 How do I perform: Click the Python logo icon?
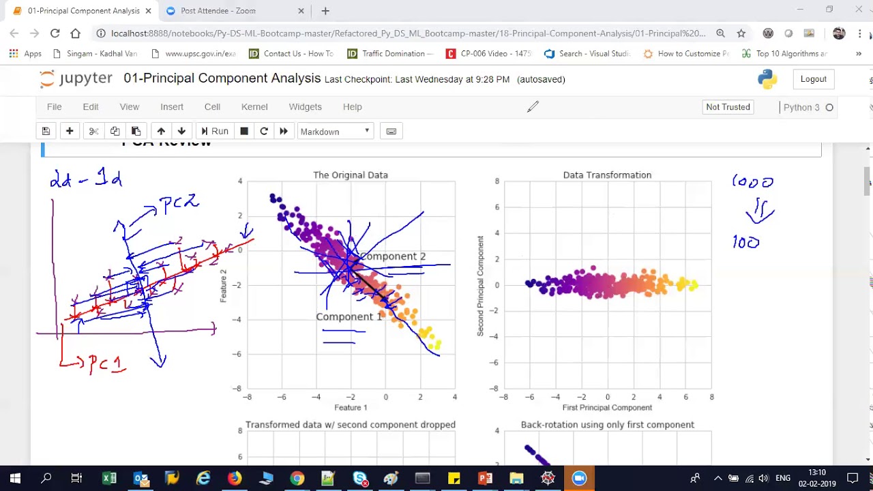point(767,79)
